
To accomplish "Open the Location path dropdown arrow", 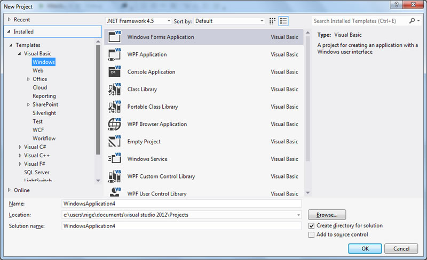I will [298, 215].
